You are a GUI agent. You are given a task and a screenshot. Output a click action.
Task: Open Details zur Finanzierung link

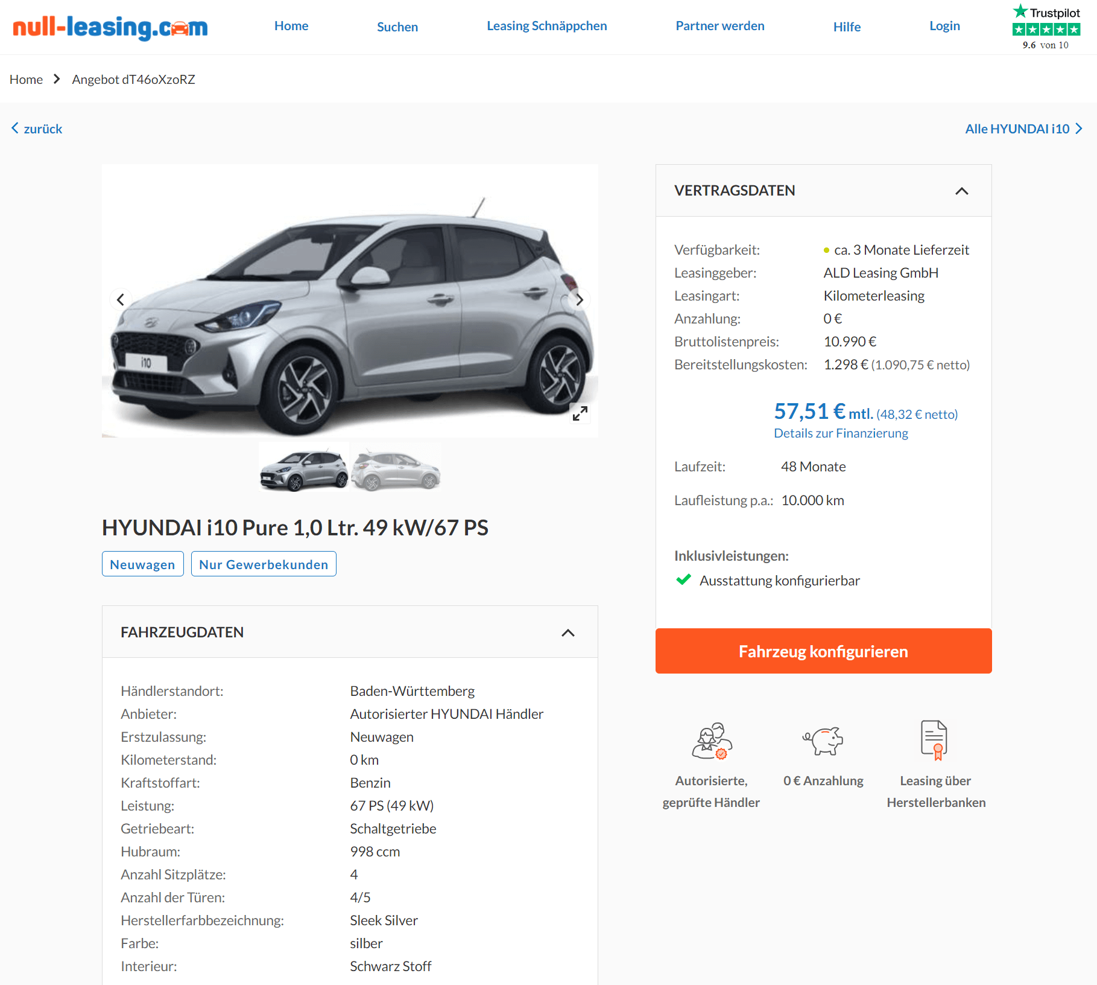click(841, 433)
